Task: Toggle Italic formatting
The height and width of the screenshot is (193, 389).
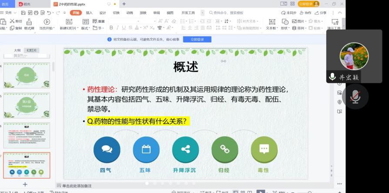Action: click(117, 28)
